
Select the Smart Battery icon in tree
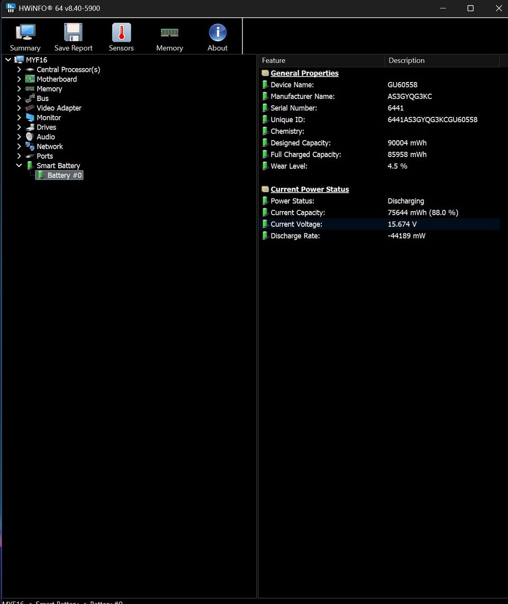point(30,166)
